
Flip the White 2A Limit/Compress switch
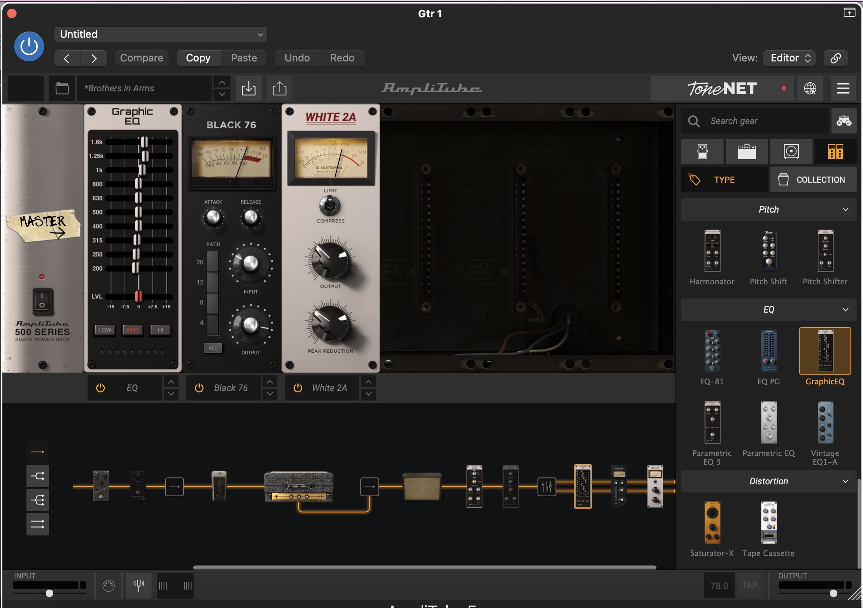330,205
